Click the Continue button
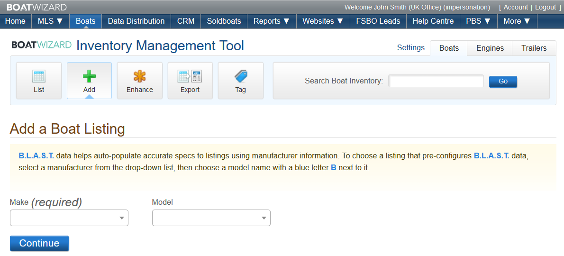The image size is (564, 256). [x=39, y=243]
